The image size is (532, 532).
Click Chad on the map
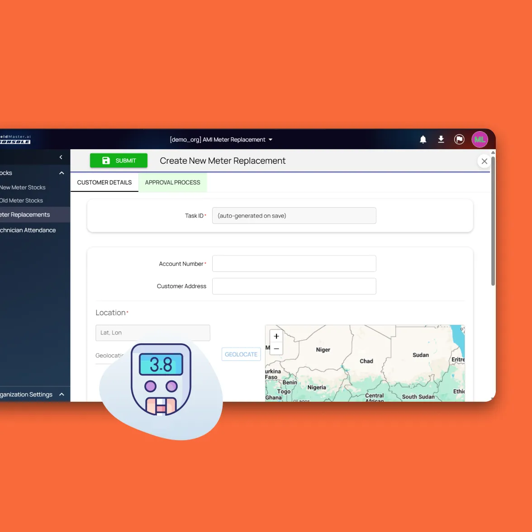(366, 361)
